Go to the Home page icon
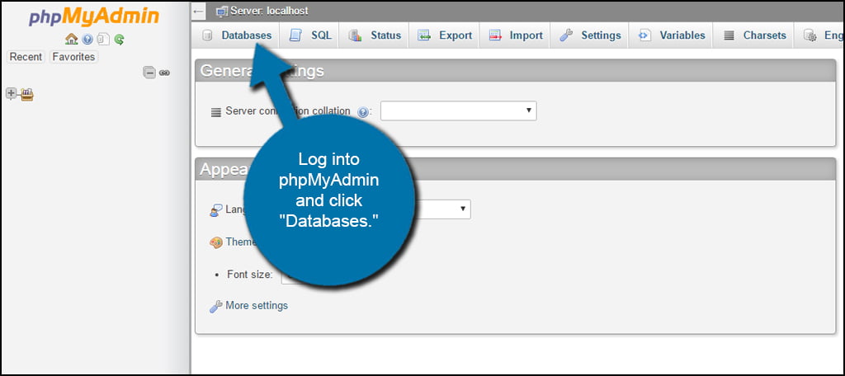Viewport: 845px width, 376px height. click(71, 40)
